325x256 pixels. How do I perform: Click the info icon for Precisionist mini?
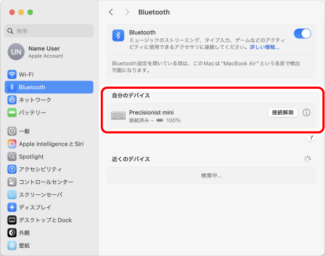click(307, 113)
